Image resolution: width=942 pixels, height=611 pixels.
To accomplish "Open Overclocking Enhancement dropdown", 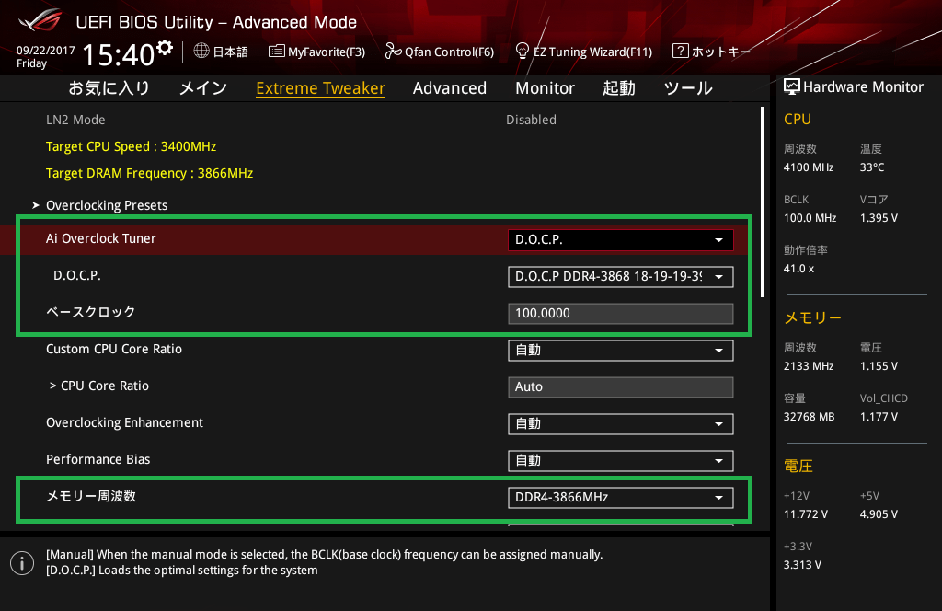I will pos(621,424).
